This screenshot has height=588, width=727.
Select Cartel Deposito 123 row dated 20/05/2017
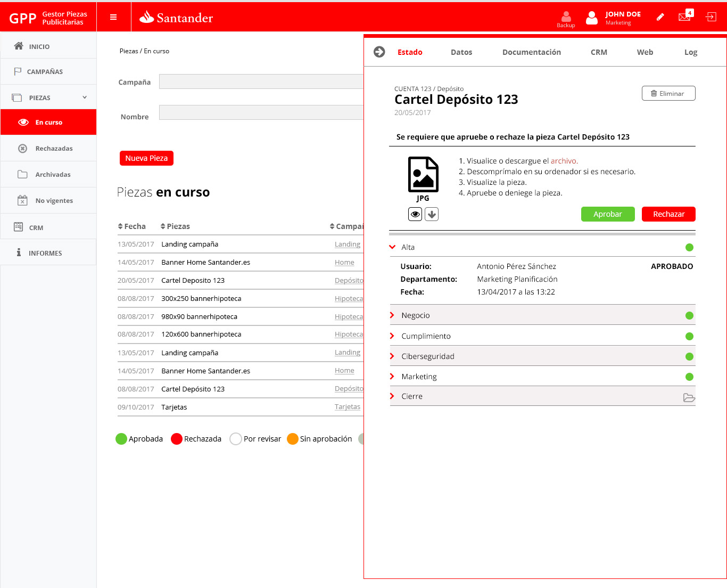pos(241,280)
